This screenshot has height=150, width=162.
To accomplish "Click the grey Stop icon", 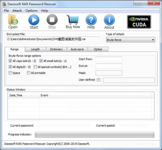I will click(52, 20).
